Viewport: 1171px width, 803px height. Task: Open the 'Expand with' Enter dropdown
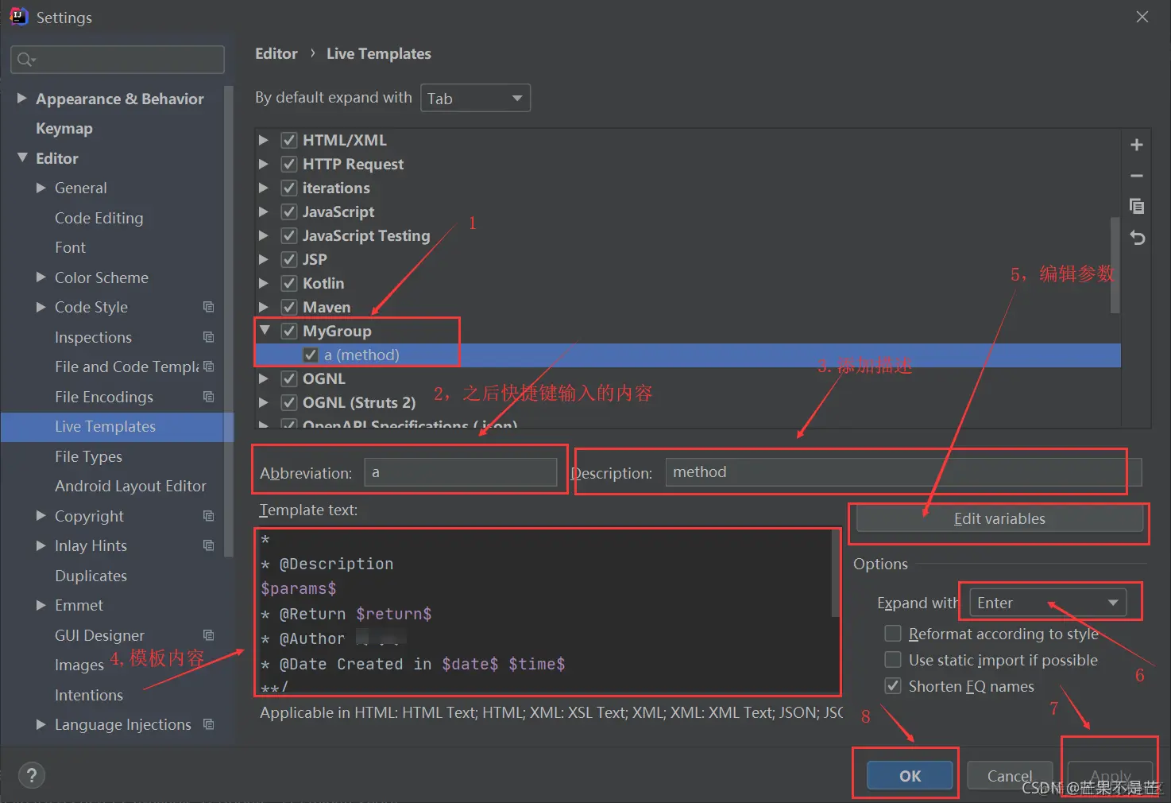click(1048, 603)
